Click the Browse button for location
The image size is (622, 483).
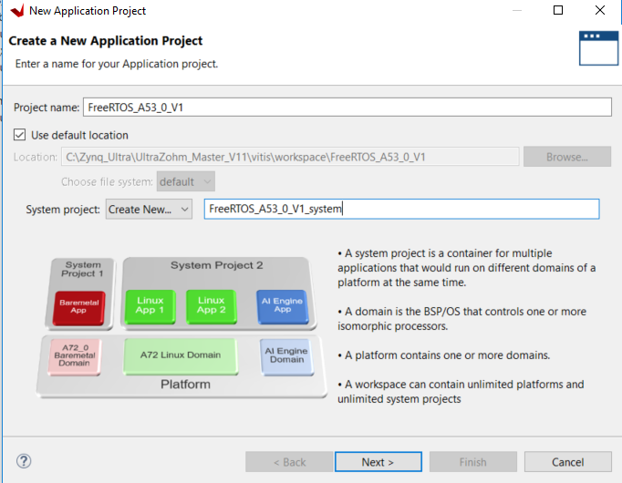[566, 157]
